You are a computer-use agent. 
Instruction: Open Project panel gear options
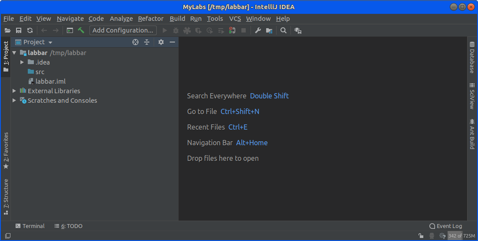161,42
